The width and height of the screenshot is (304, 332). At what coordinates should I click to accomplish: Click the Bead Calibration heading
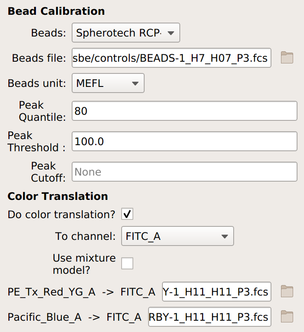[56, 11]
